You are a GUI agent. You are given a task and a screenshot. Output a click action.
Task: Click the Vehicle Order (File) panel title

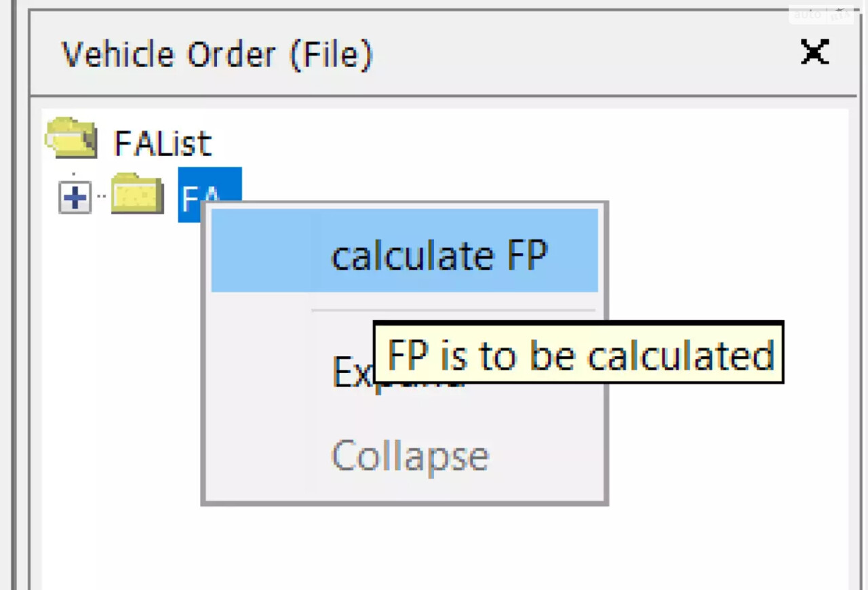pyautogui.click(x=217, y=54)
